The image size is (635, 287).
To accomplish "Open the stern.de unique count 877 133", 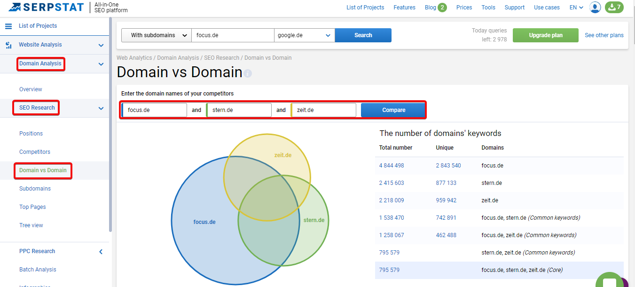I will [x=446, y=183].
